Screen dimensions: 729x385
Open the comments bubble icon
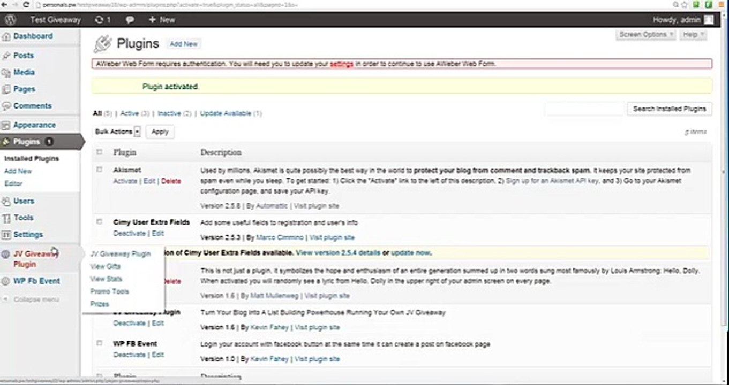[130, 20]
